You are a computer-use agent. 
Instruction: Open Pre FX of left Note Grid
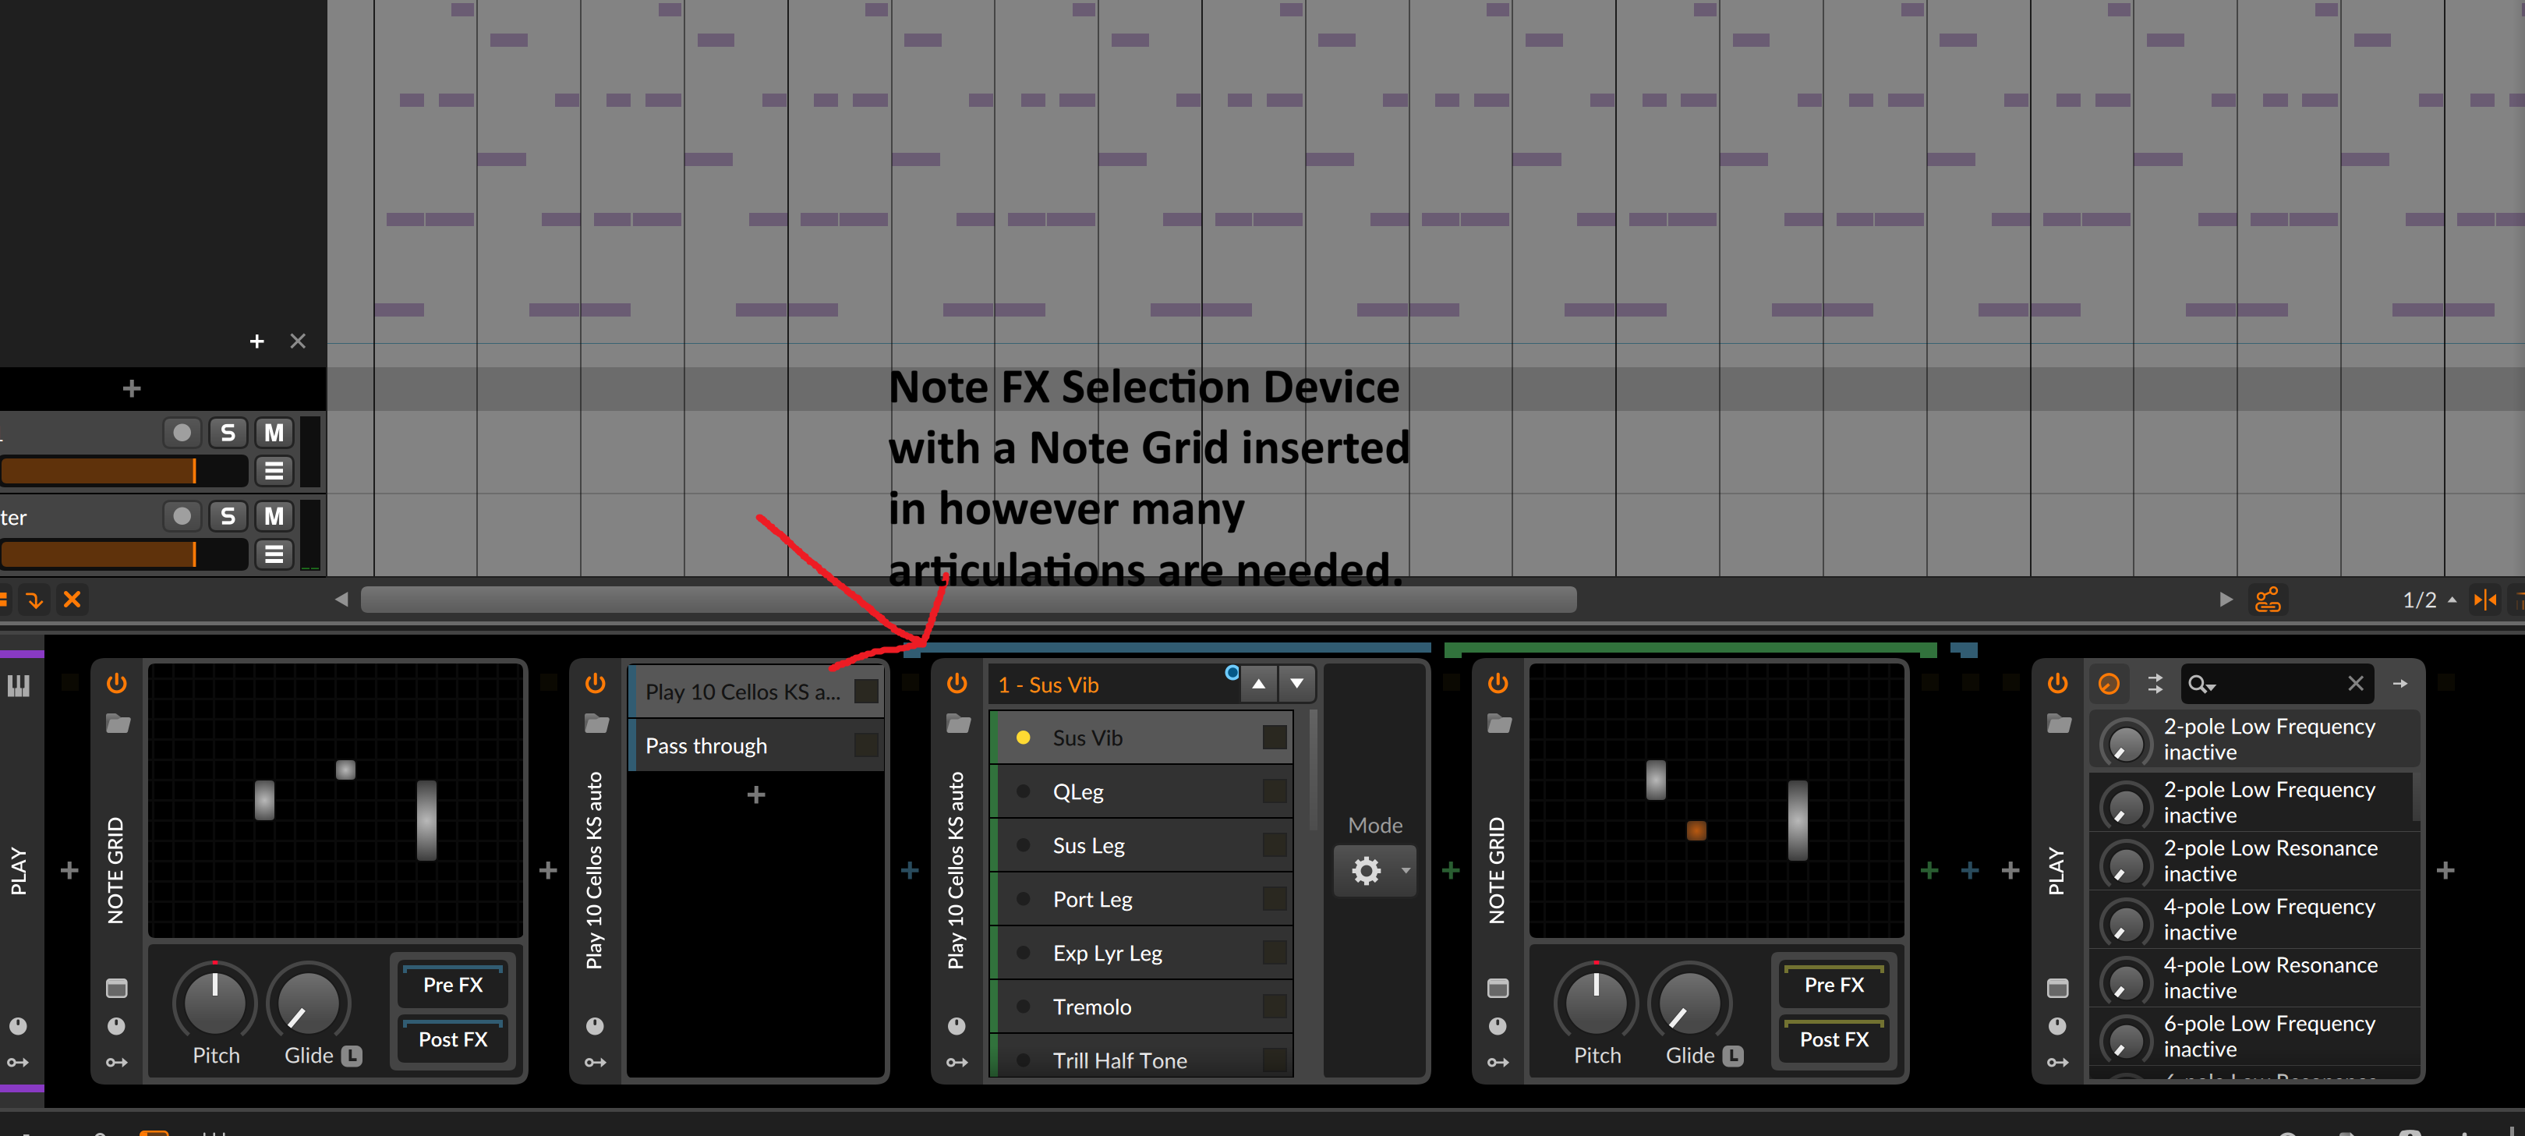tap(452, 984)
